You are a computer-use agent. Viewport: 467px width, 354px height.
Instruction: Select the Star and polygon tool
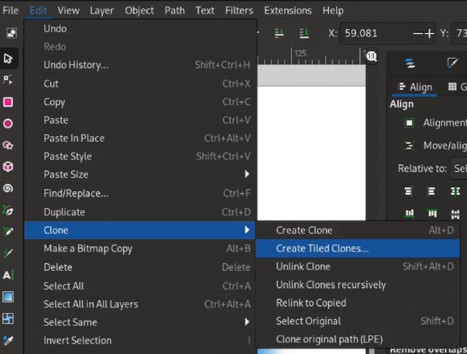8,145
